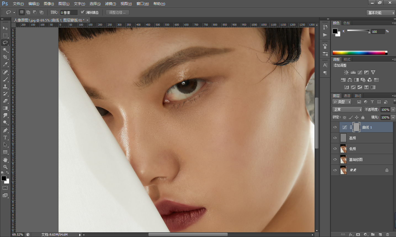Click the layer mask button at panel bottom
This screenshot has width=396, height=237.
[x=358, y=235]
